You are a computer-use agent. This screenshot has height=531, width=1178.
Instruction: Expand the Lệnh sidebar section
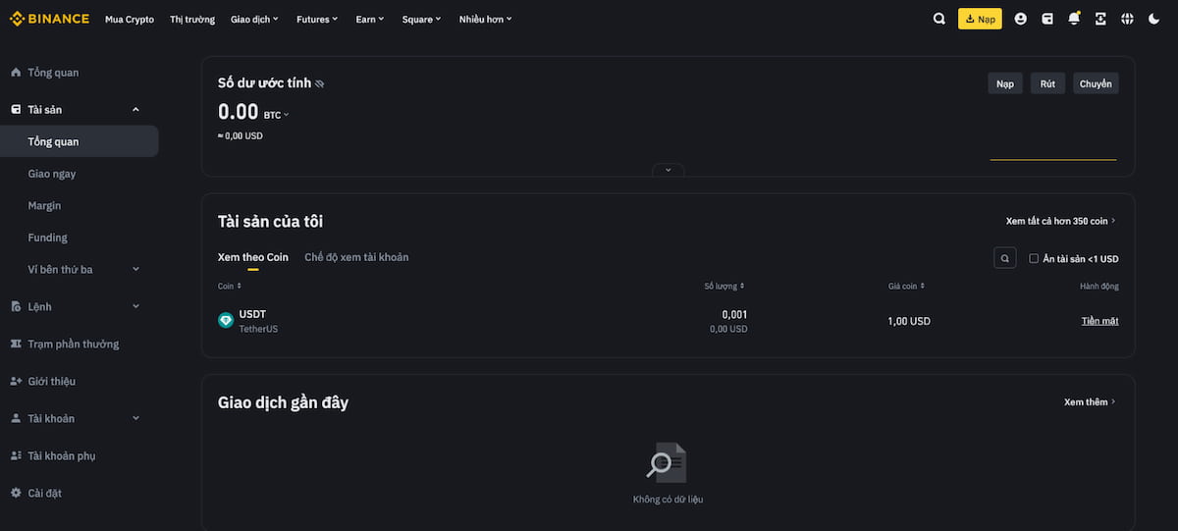(x=135, y=306)
